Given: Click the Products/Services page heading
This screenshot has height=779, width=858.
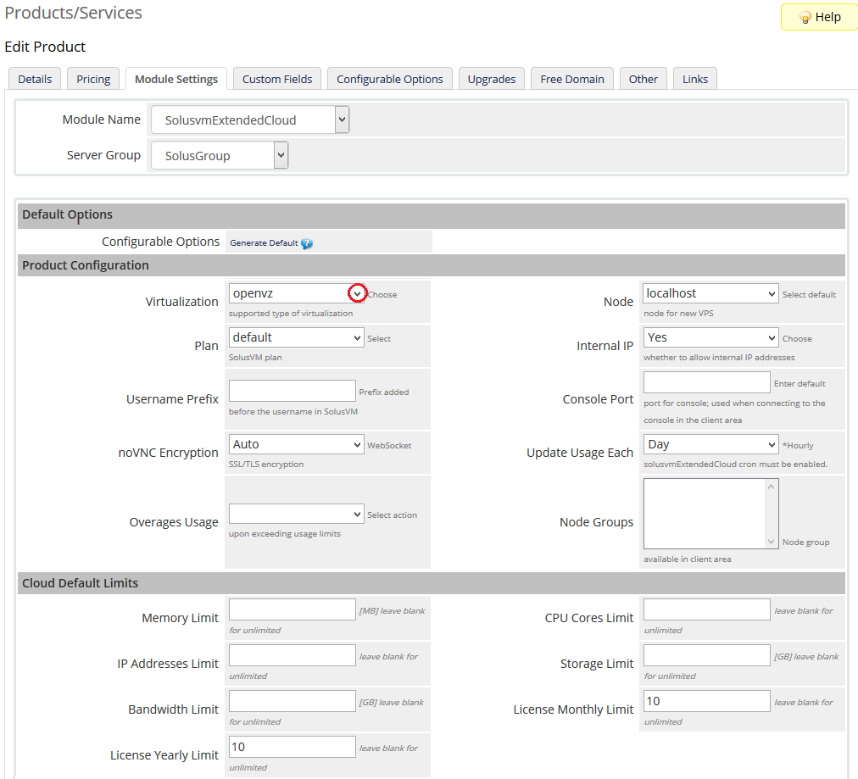Looking at the screenshot, I should pos(73,13).
